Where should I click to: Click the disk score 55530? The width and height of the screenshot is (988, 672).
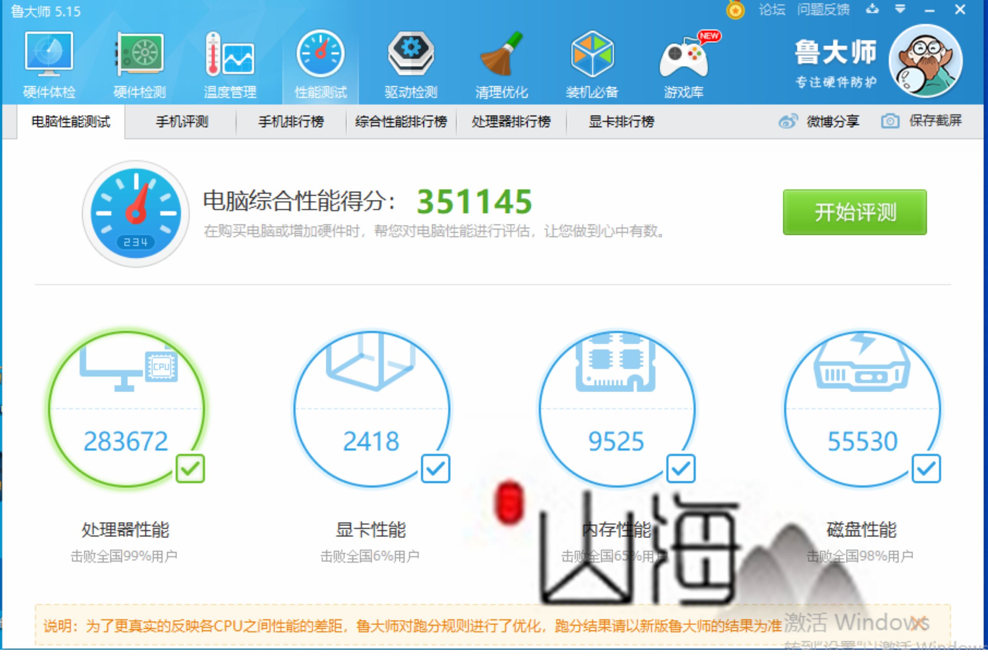coord(862,441)
